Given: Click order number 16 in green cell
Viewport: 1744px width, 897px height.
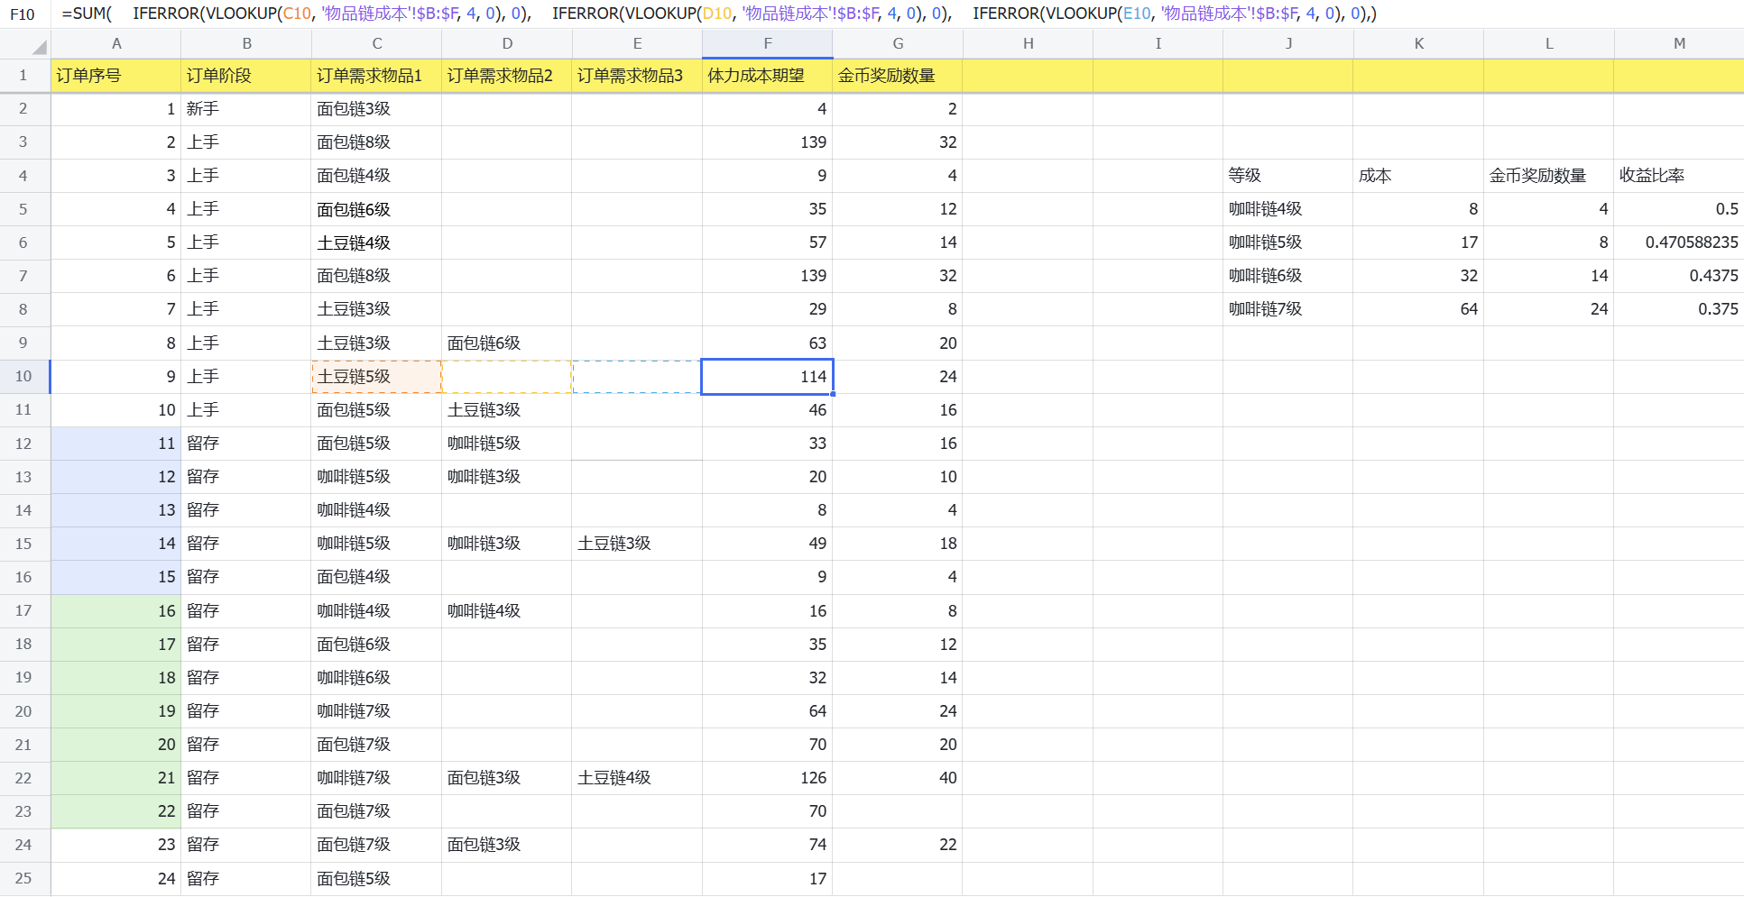Looking at the screenshot, I should coord(116,611).
